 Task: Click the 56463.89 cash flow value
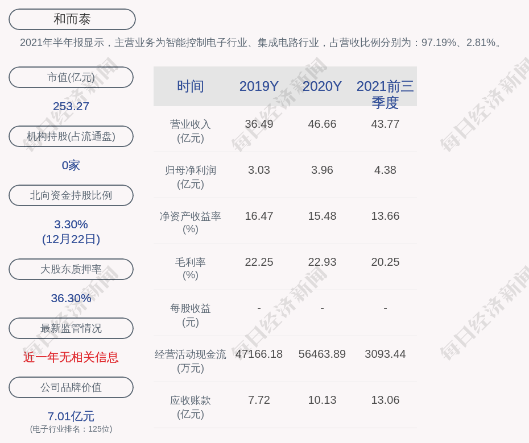pyautogui.click(x=322, y=354)
